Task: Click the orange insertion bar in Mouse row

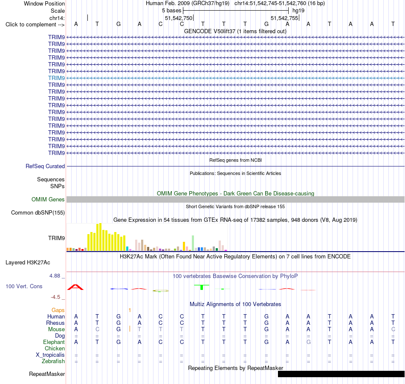Action: coord(130,329)
